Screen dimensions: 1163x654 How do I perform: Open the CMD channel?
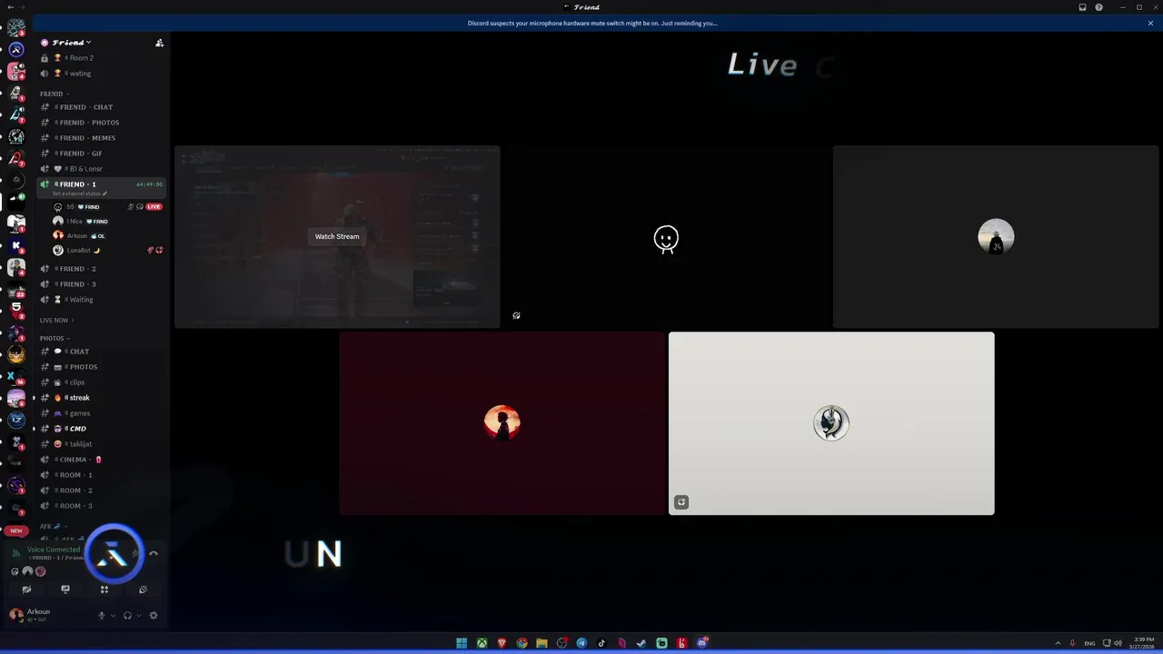tap(101, 429)
